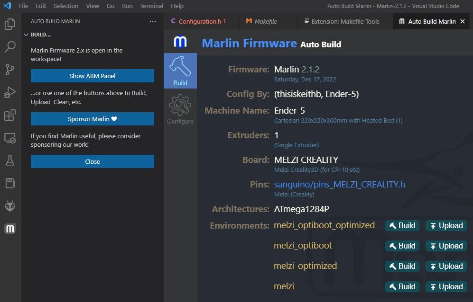The image size is (473, 302).
Task: Click the AUTO BUILD MARLIN sidebar title
Action: [55, 21]
